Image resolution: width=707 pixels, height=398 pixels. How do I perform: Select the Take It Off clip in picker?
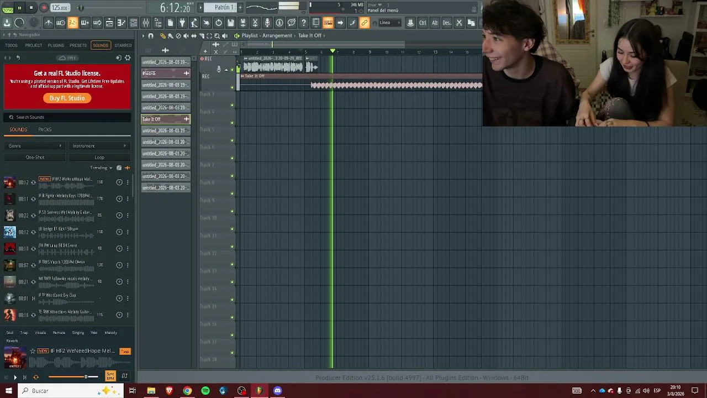pos(166,119)
